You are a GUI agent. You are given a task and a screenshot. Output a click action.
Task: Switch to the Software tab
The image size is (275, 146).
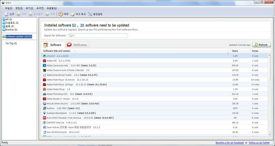tap(53, 45)
